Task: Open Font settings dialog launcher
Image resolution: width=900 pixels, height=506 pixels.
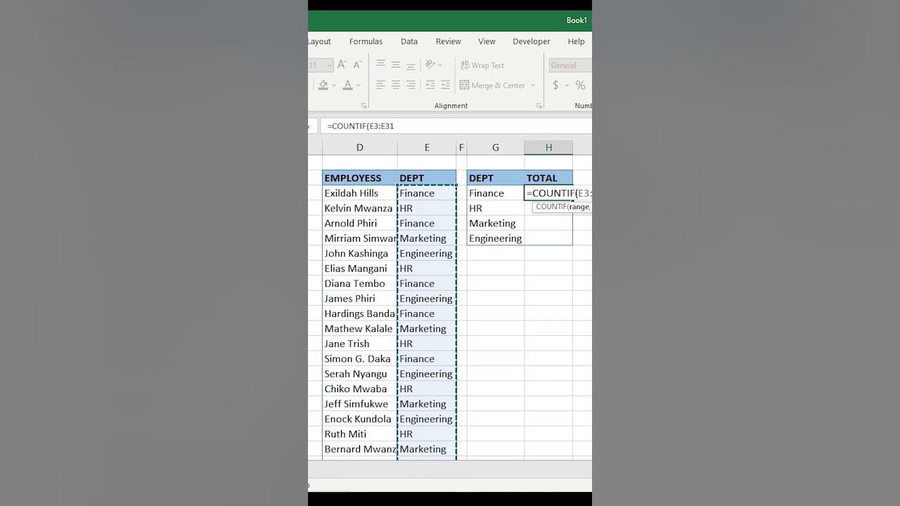Action: 364,106
